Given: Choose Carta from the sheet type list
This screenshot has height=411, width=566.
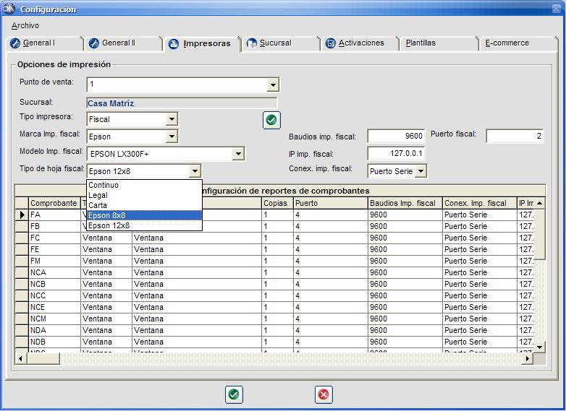Looking at the screenshot, I should (x=144, y=205).
